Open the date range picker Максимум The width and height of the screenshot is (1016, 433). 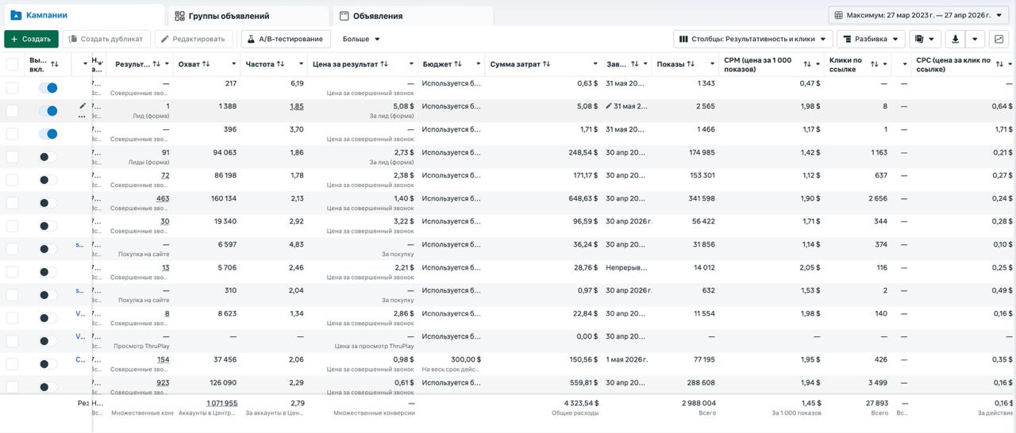tap(919, 15)
